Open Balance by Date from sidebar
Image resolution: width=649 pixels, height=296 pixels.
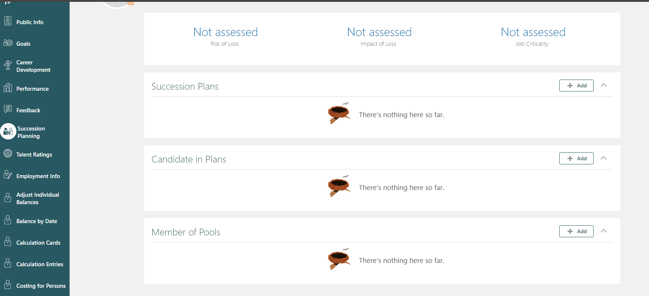pyautogui.click(x=36, y=221)
